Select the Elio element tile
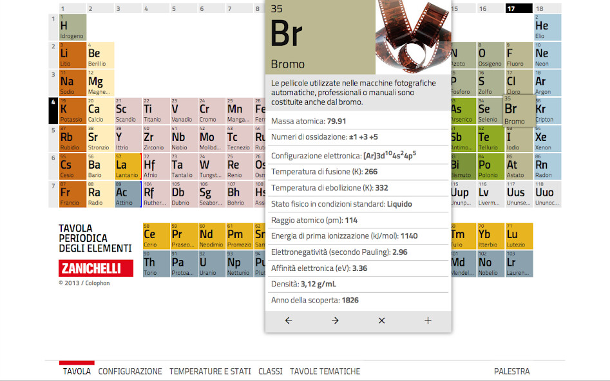The image size is (610, 381). 546,27
